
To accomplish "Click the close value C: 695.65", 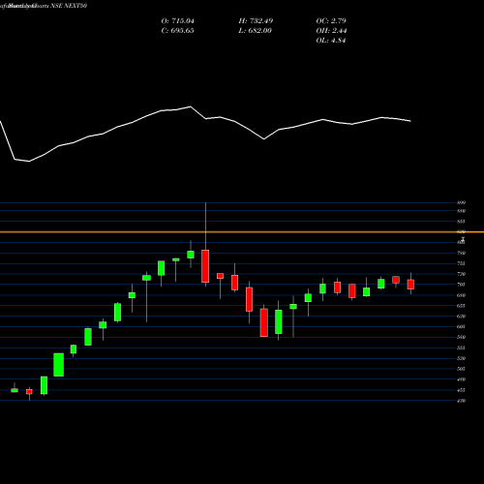I will [x=178, y=31].
